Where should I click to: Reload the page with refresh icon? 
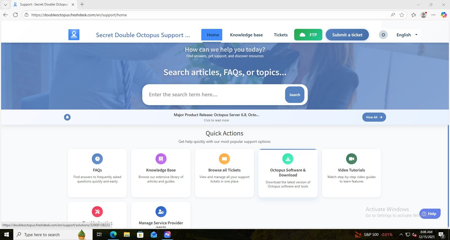click(15, 15)
